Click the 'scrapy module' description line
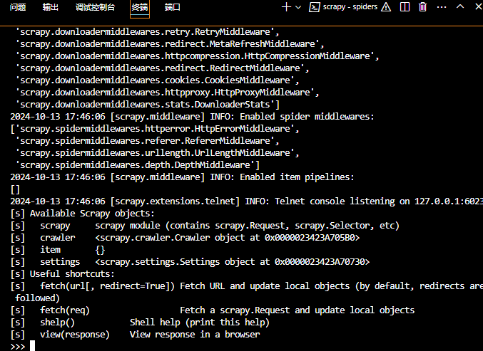The width and height of the screenshot is (483, 351). coord(205,226)
